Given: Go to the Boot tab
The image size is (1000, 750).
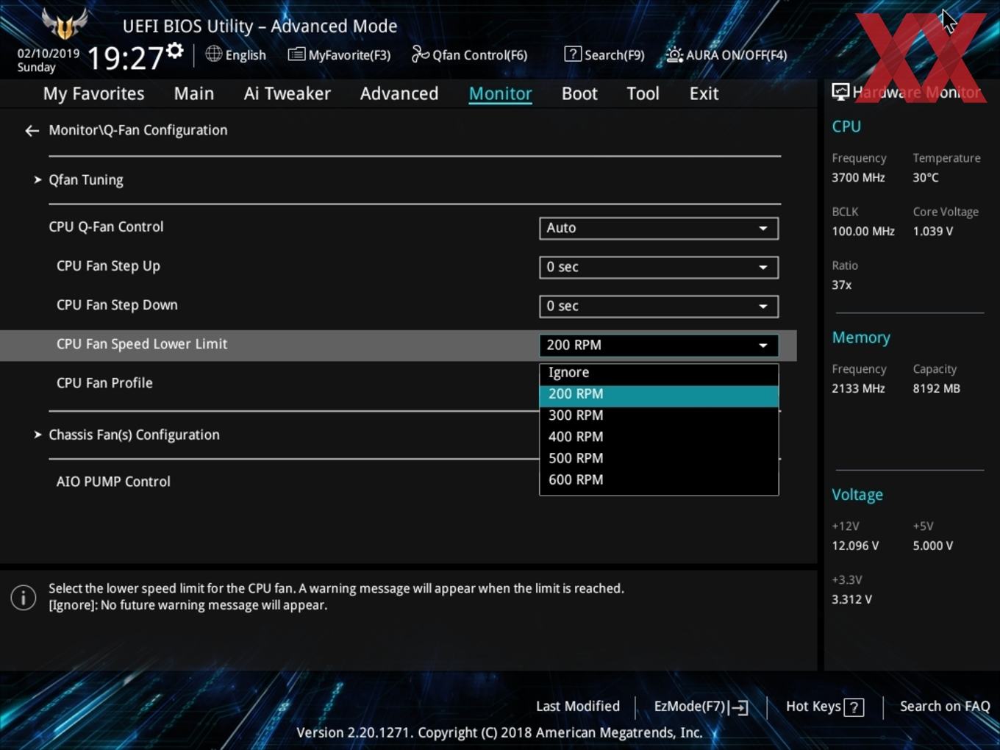Looking at the screenshot, I should (579, 94).
